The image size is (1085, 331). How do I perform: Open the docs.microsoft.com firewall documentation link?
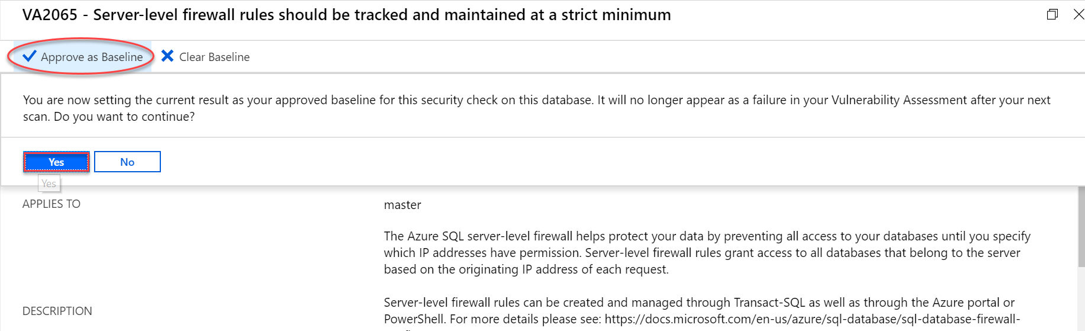tap(812, 319)
